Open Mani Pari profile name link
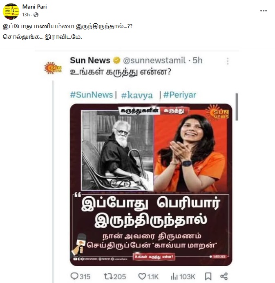The height and width of the screenshot is (283, 275). pyautogui.click(x=34, y=7)
